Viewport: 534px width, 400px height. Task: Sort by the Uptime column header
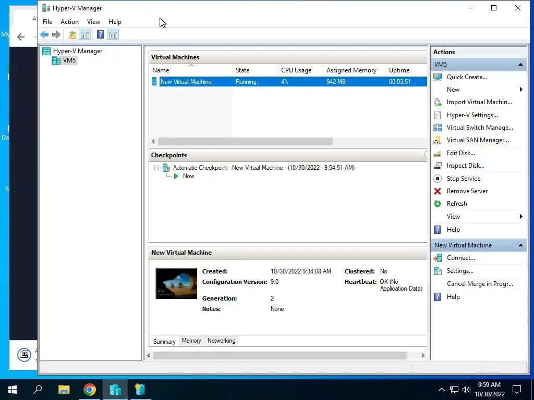click(x=406, y=70)
